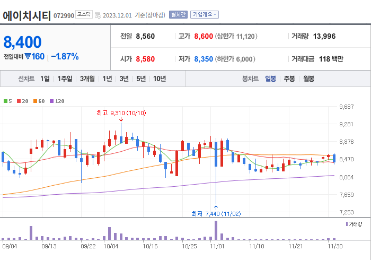This screenshot has height=260, width=371.
Task: Switch to 주봉 candle chart
Action: pos(289,79)
